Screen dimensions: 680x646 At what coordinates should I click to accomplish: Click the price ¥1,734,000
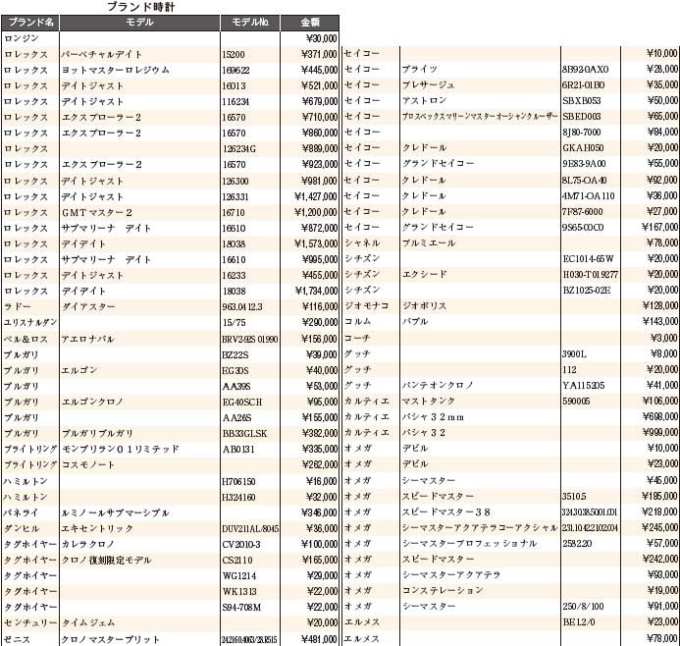click(316, 292)
